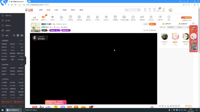The width and height of the screenshot is (200, 112).
Task: Open the video play submission icon
Action: tap(79, 17)
